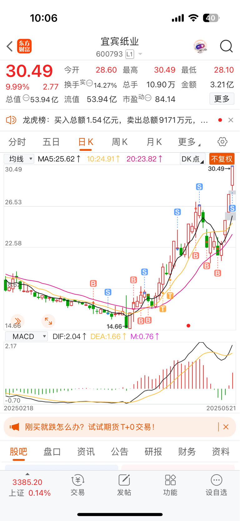The image size is (240, 521).
Task: Select the 股吧 tab
Action: coord(18,452)
